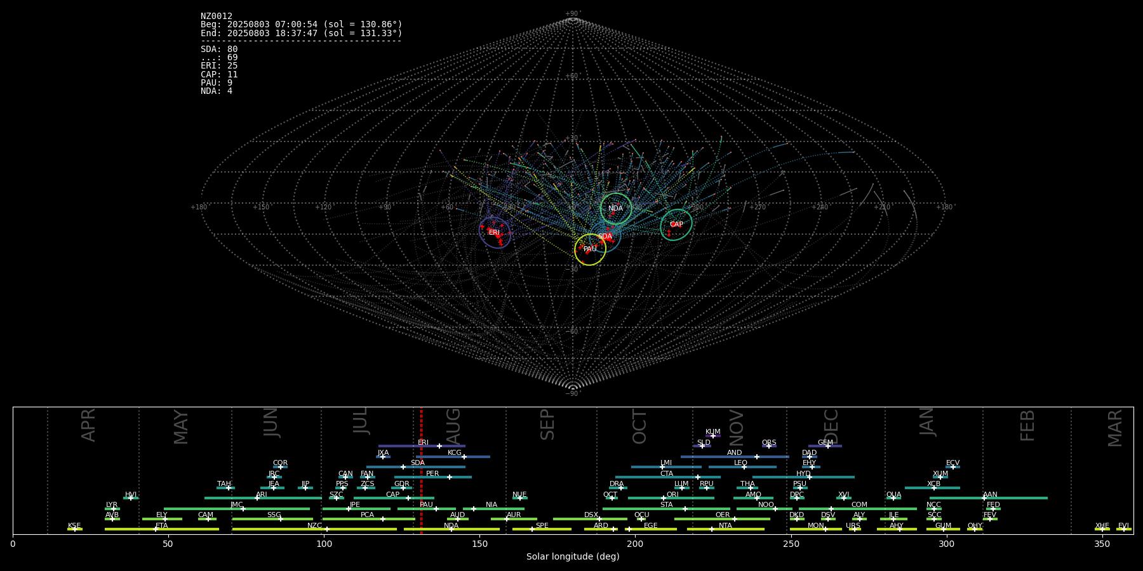Viewport: 1143px width, 571px height.
Task: Click the 300 tick on solar longitude axis
Action: pyautogui.click(x=946, y=544)
